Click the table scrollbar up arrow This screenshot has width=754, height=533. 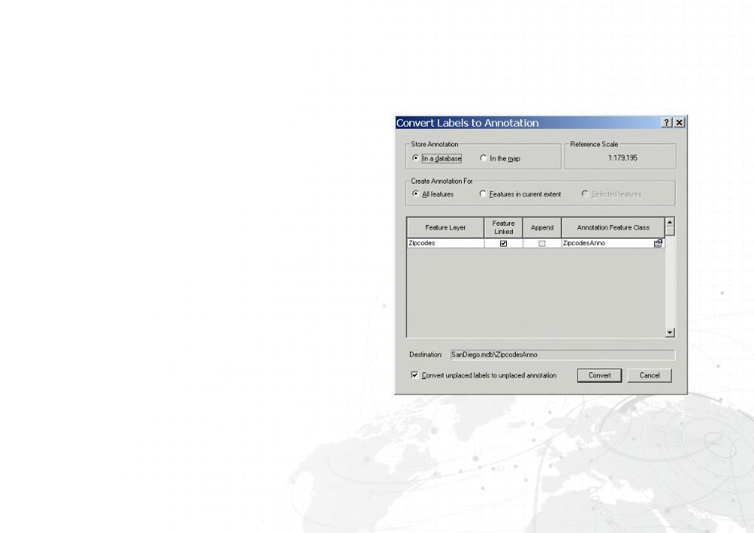pos(670,222)
